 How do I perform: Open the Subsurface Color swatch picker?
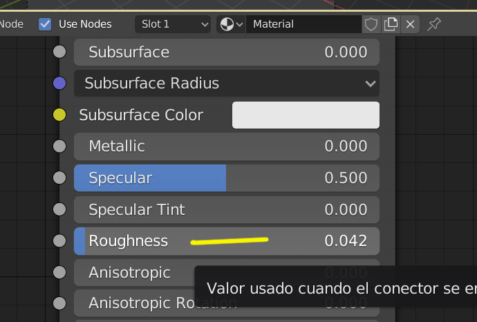[306, 115]
